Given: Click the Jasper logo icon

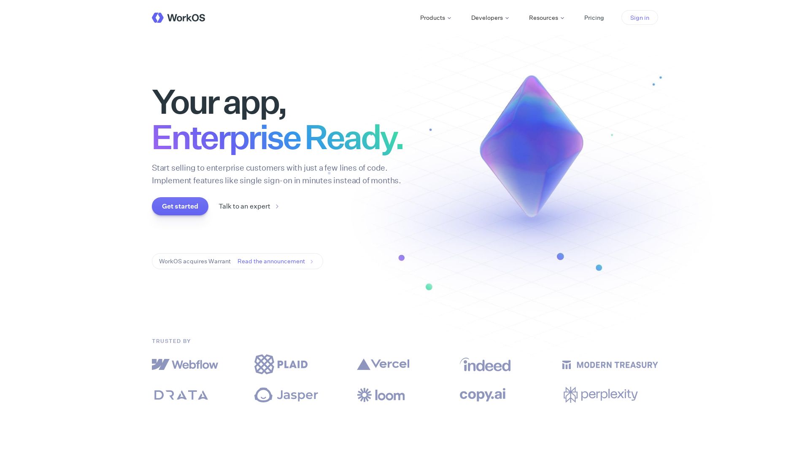Looking at the screenshot, I should pyautogui.click(x=263, y=394).
